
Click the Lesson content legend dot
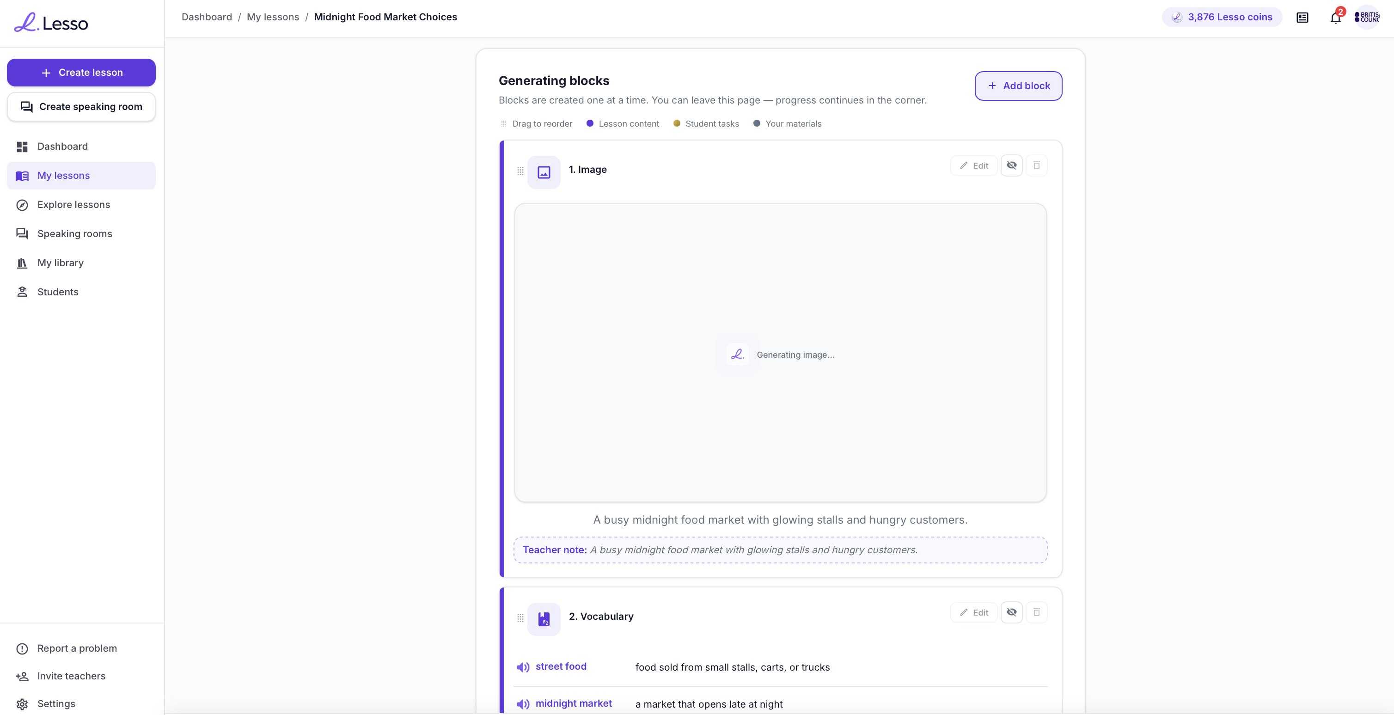click(590, 123)
